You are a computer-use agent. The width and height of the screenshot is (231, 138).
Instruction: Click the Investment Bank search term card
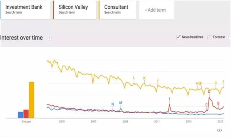(x=25, y=9)
